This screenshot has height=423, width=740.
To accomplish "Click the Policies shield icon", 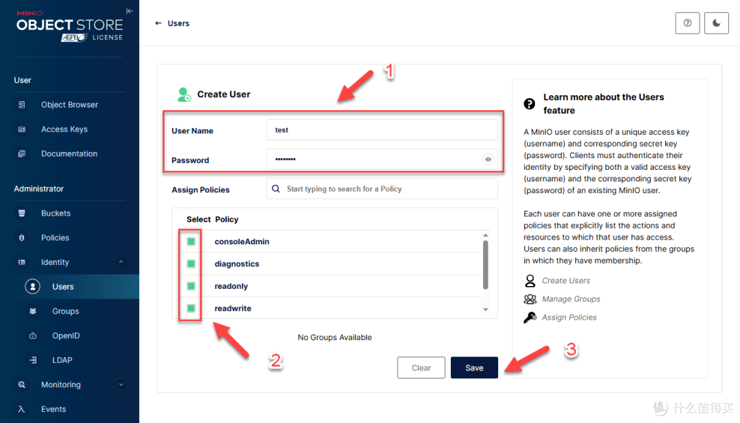I will point(22,238).
